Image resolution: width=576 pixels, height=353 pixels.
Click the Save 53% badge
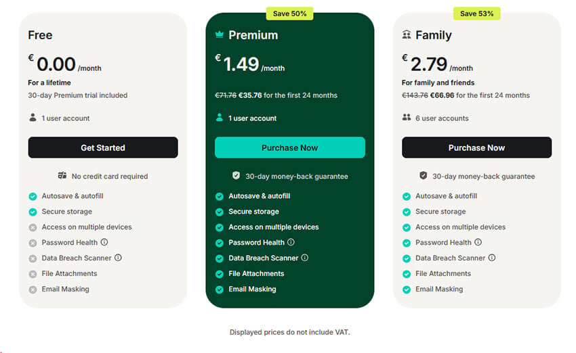[476, 14]
